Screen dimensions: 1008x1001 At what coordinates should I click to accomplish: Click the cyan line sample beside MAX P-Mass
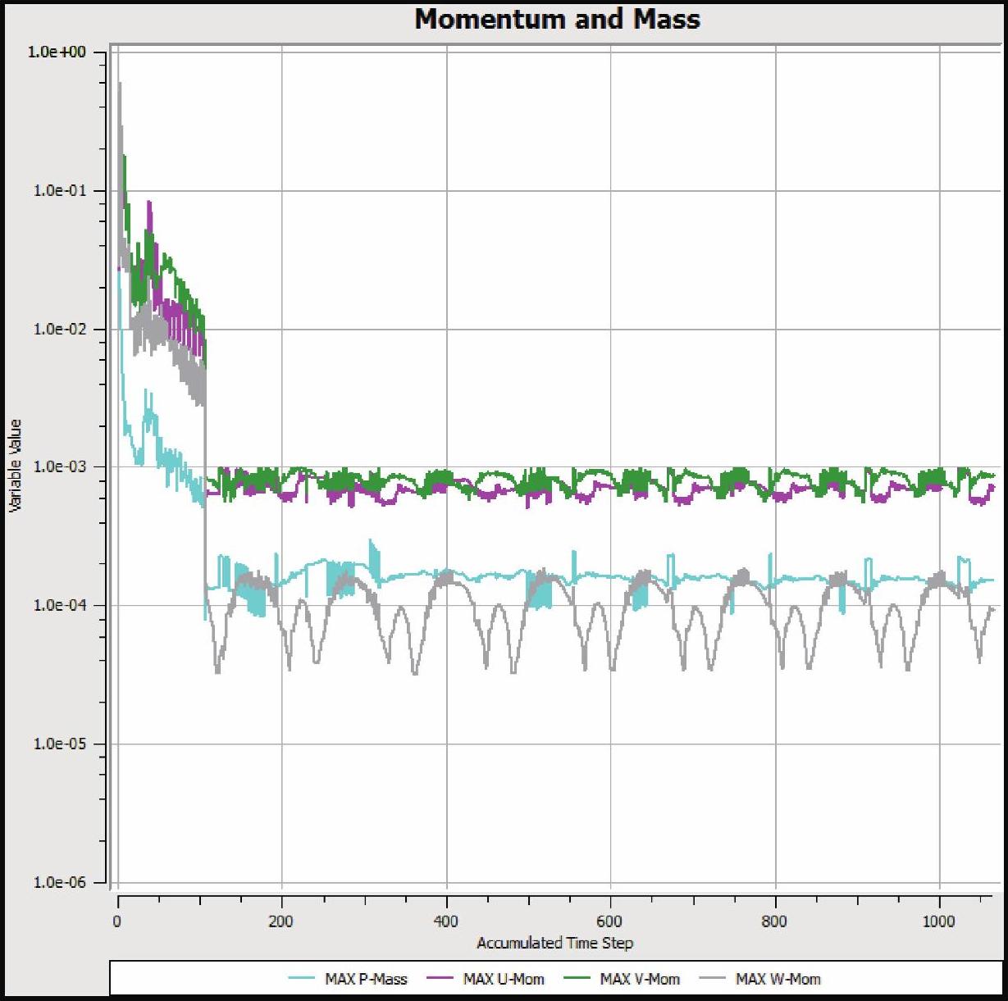tap(303, 978)
